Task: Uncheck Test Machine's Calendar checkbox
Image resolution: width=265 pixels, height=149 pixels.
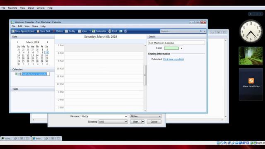Action: point(16,74)
